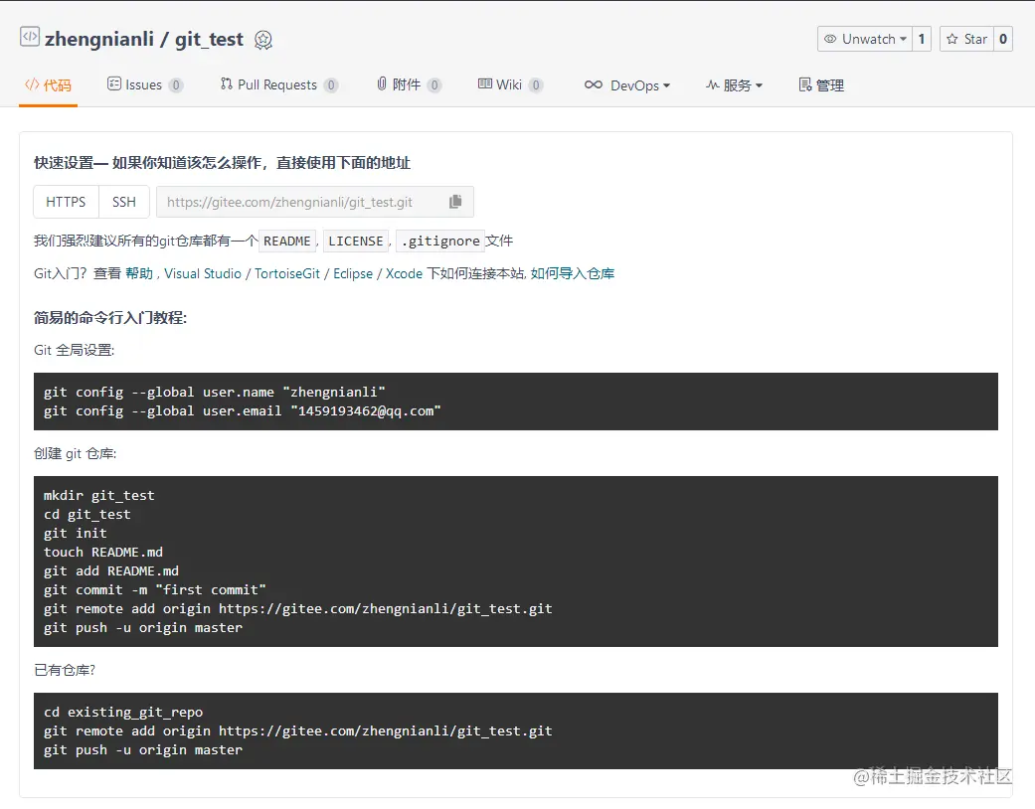
Task: Click the eye icon in Unwatch button
Action: tap(830, 39)
